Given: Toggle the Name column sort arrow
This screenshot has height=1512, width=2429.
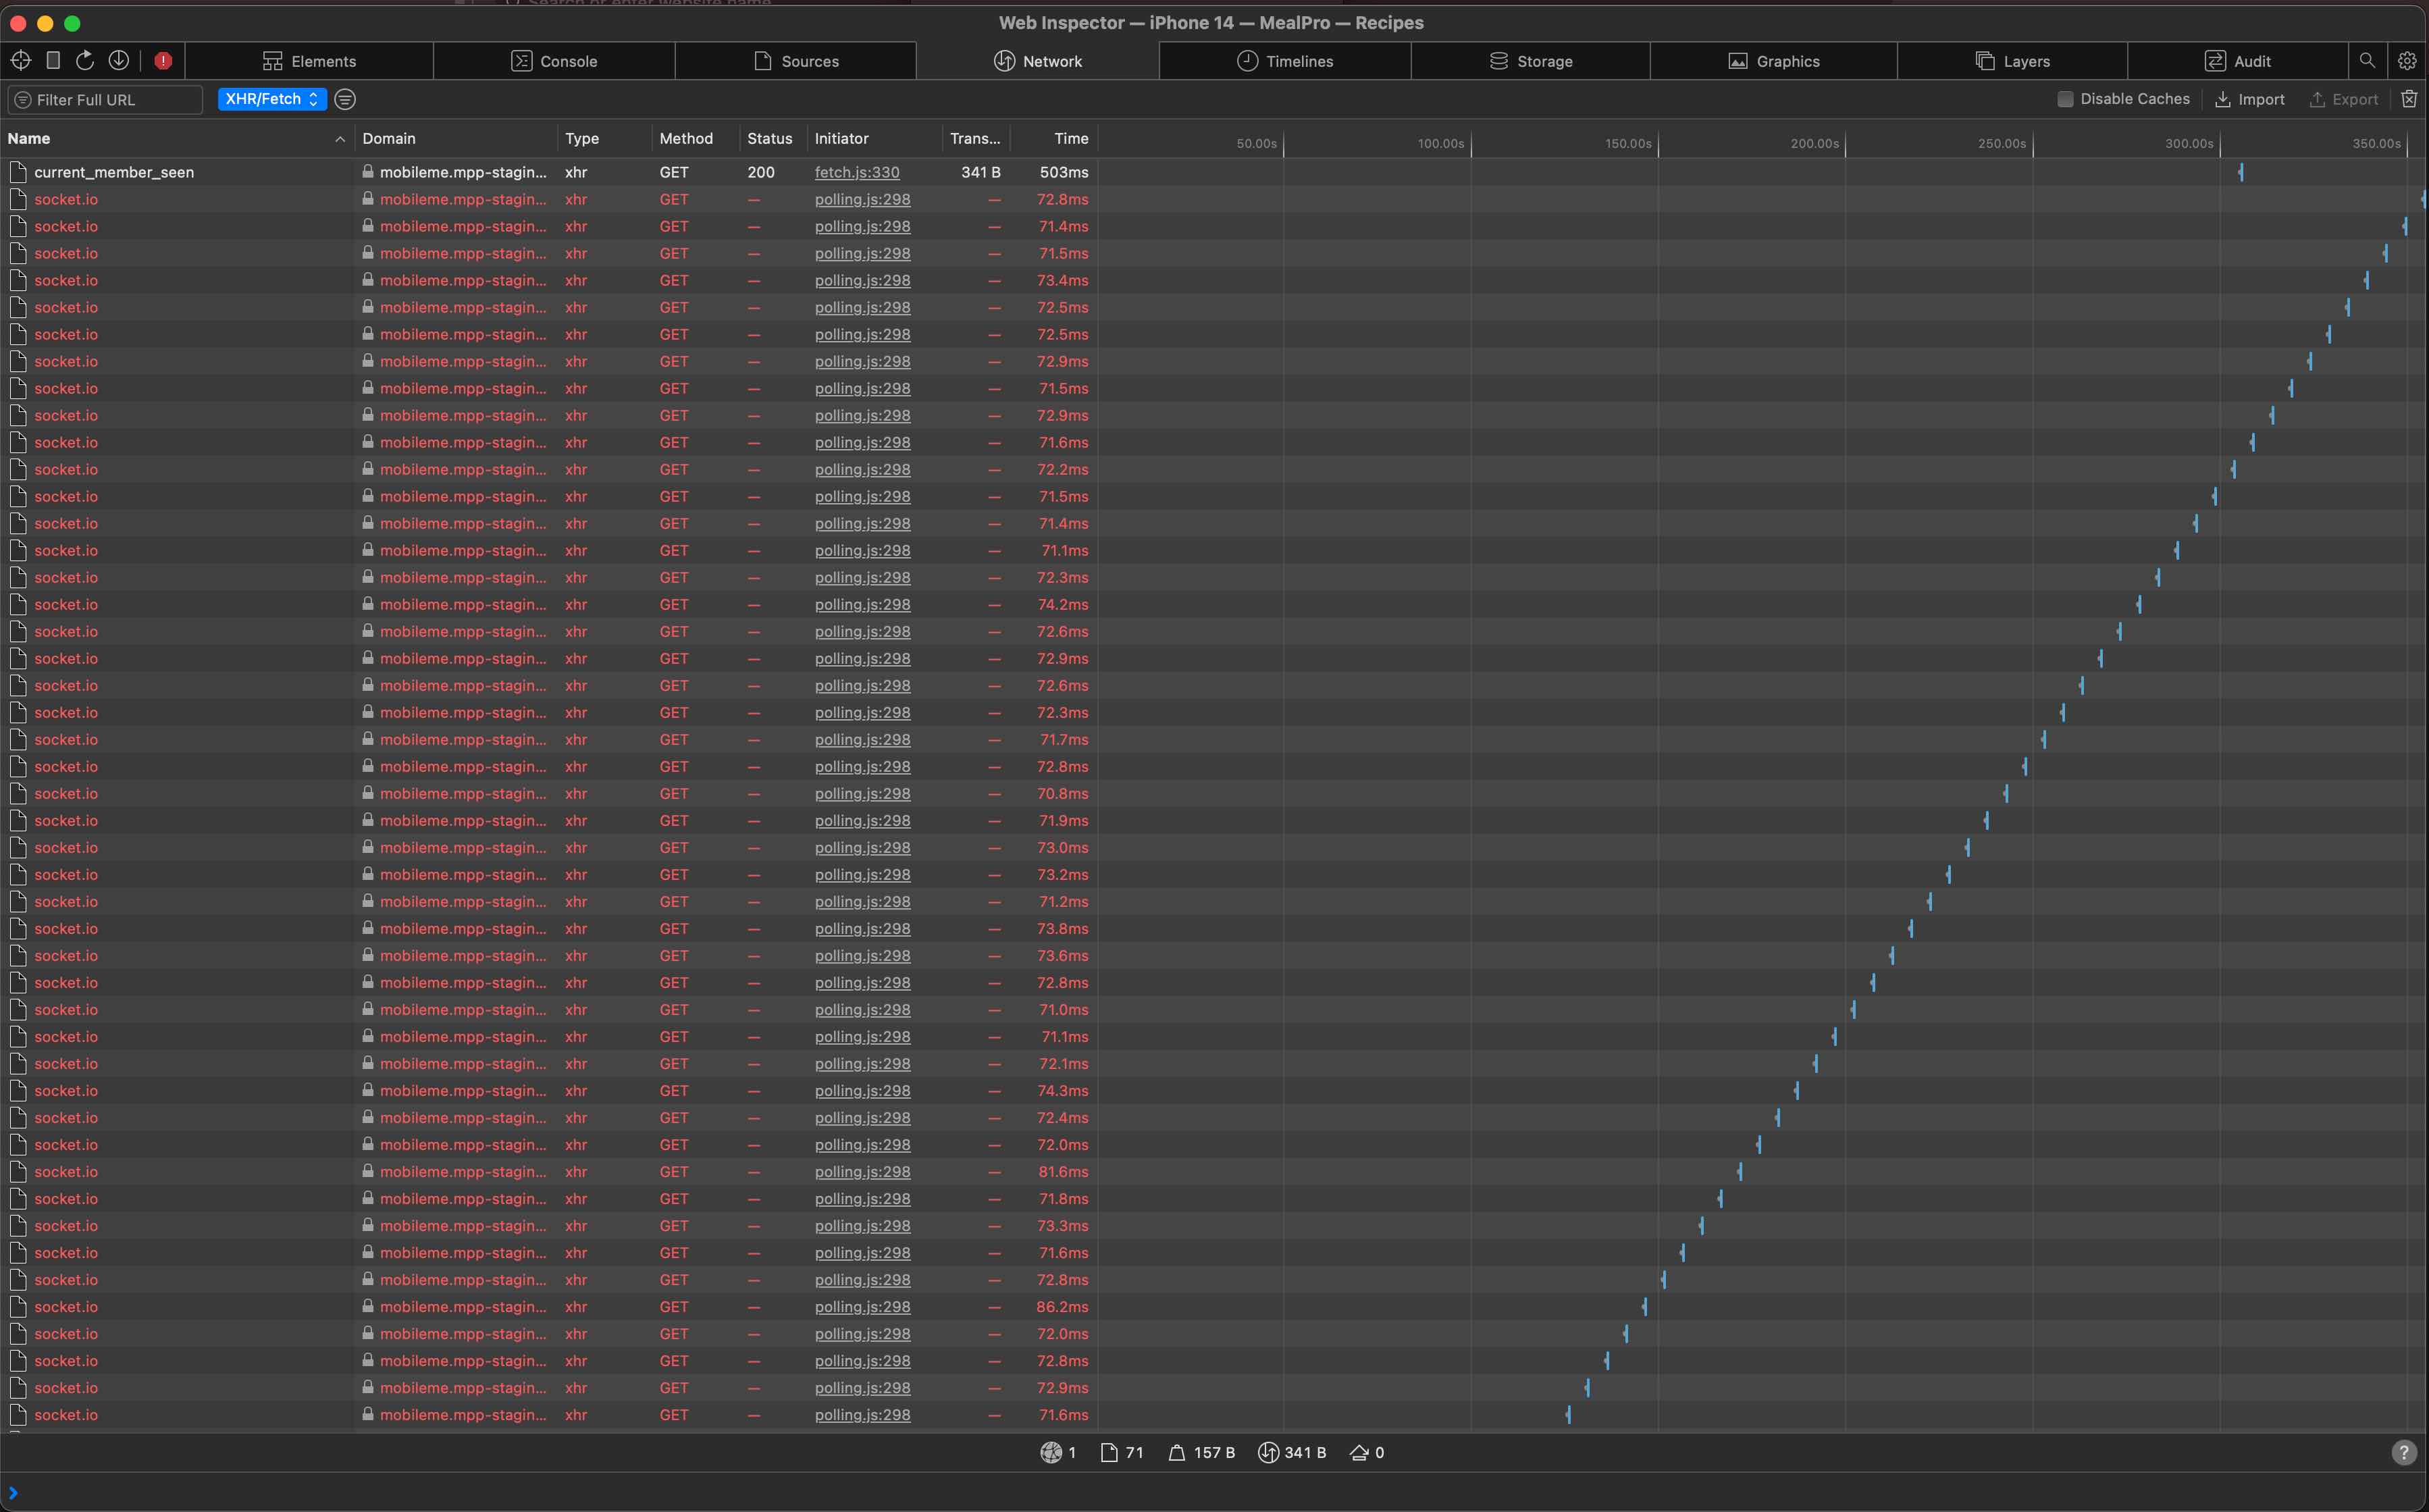Looking at the screenshot, I should point(340,139).
